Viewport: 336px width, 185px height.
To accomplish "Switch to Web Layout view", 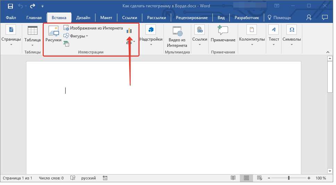I will tap(260, 178).
